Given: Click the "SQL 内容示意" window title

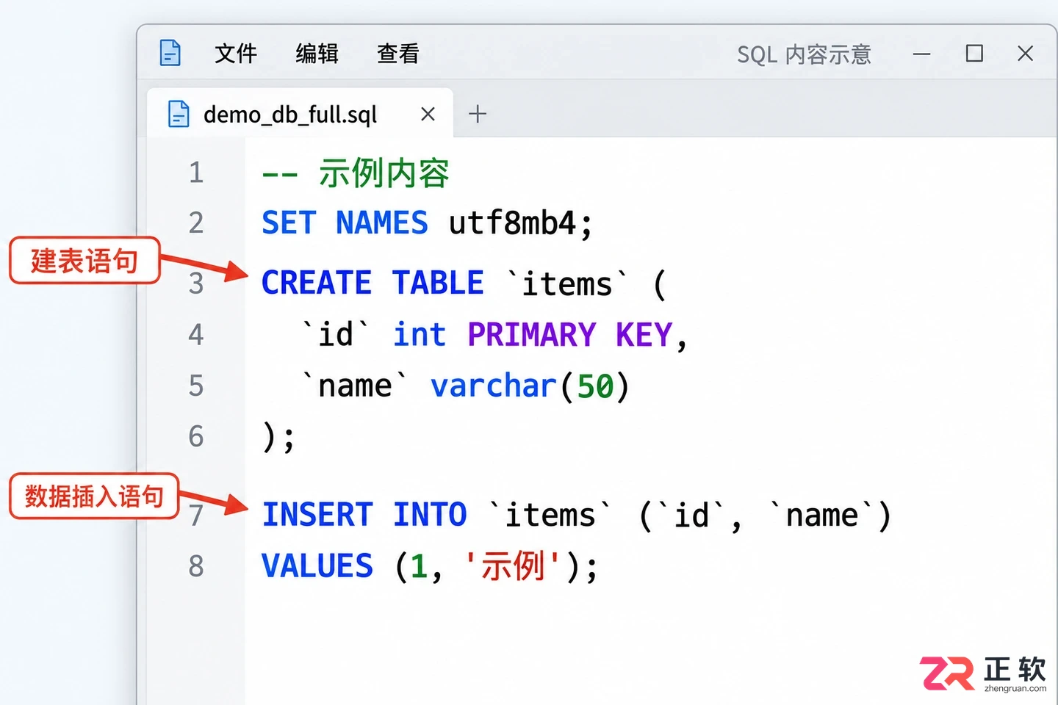Looking at the screenshot, I should tap(804, 54).
